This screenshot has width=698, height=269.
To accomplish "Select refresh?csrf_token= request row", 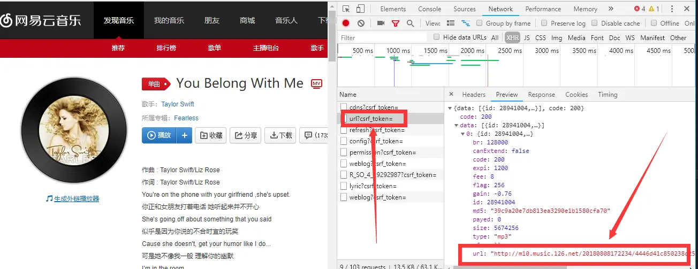I will (391, 130).
